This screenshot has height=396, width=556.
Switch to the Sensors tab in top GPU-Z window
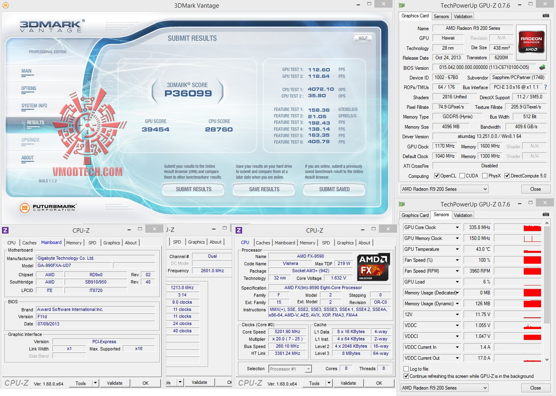tap(441, 17)
